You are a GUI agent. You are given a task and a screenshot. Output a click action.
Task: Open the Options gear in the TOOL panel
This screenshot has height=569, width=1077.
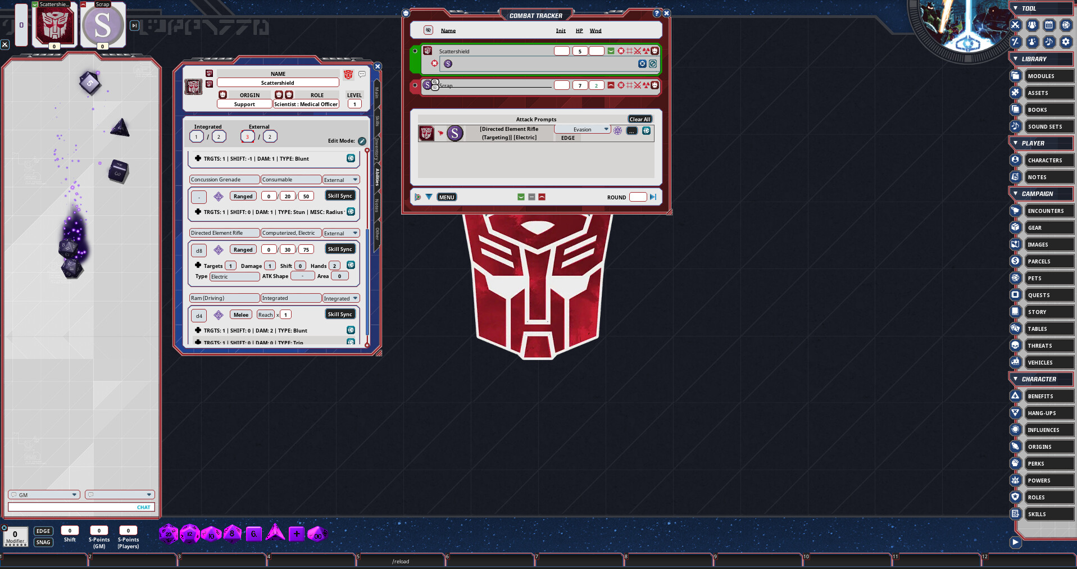1066,43
